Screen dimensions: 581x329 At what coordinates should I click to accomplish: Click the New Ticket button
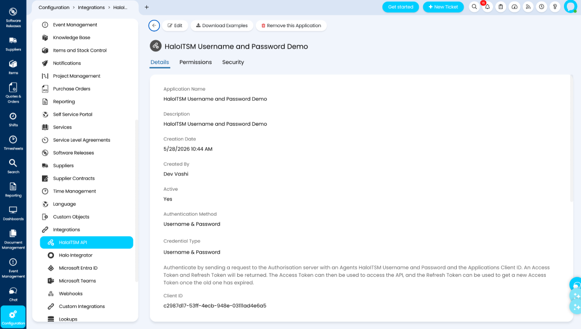(x=443, y=7)
